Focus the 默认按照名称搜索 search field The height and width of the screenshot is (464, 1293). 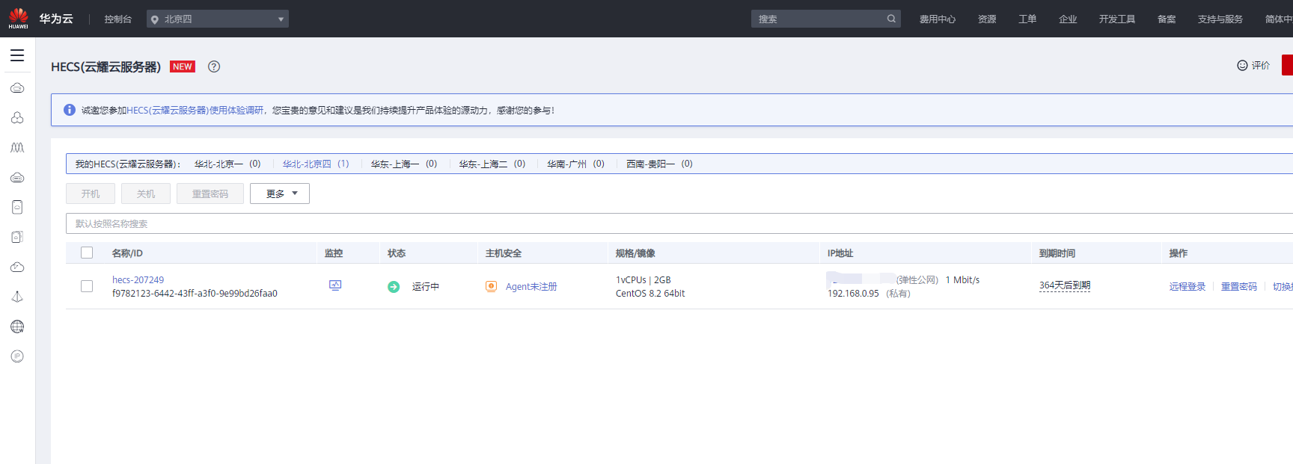click(x=679, y=223)
